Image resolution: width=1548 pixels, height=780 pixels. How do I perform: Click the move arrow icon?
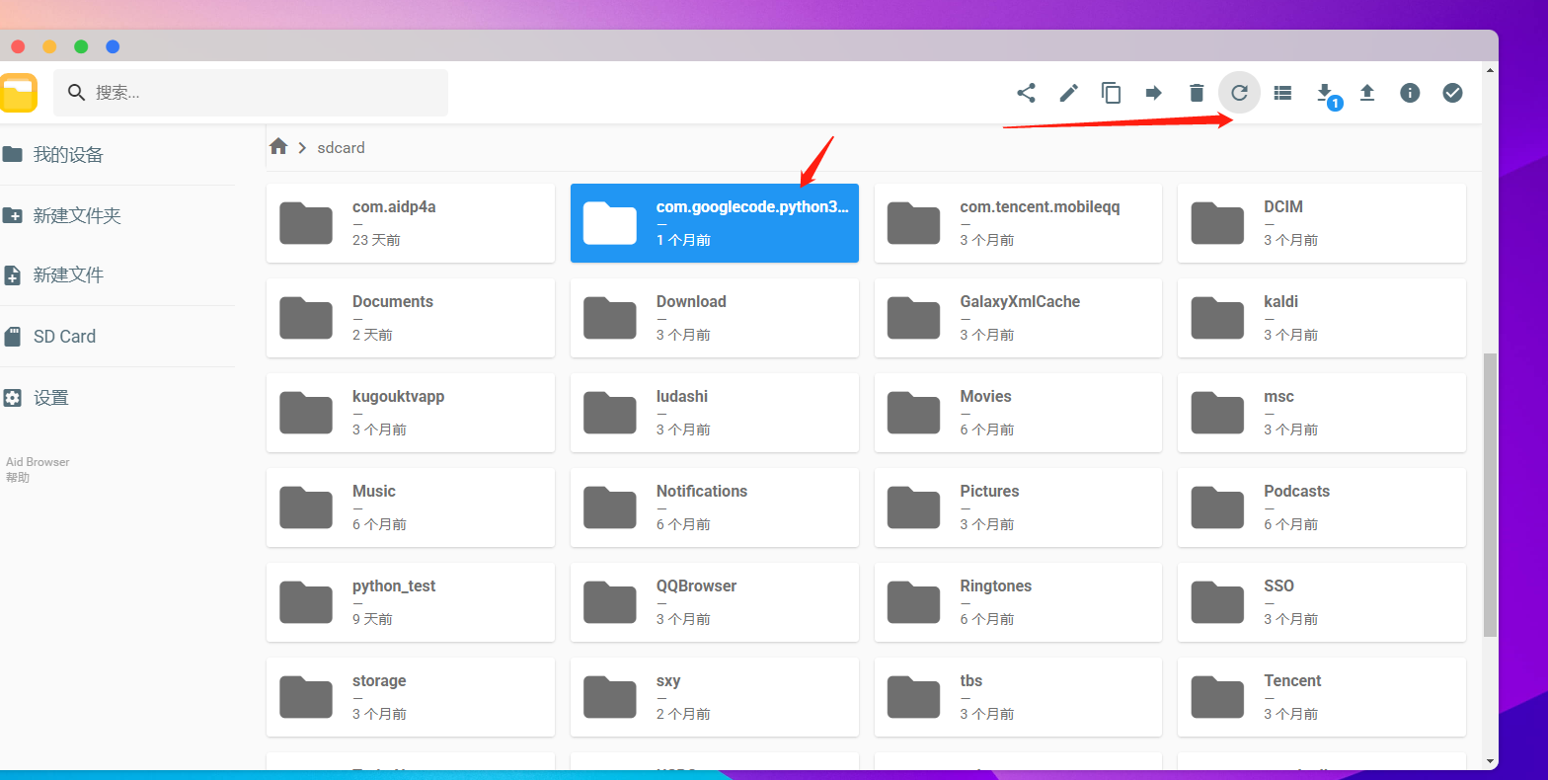coord(1154,93)
